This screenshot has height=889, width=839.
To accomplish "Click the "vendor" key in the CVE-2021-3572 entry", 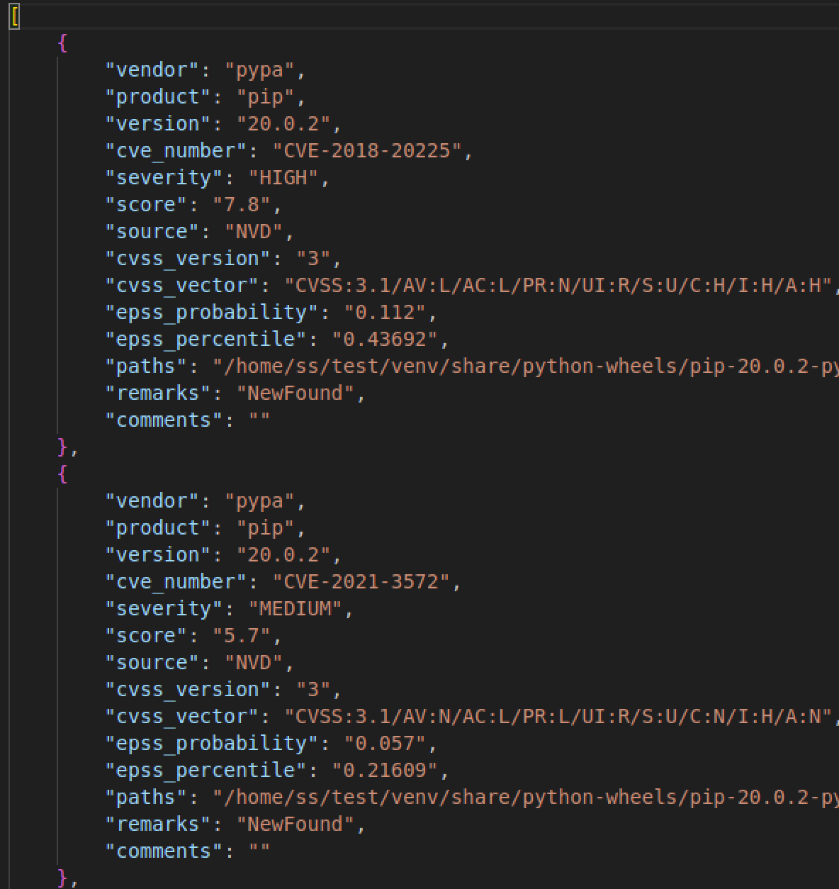I will pyautogui.click(x=152, y=501).
